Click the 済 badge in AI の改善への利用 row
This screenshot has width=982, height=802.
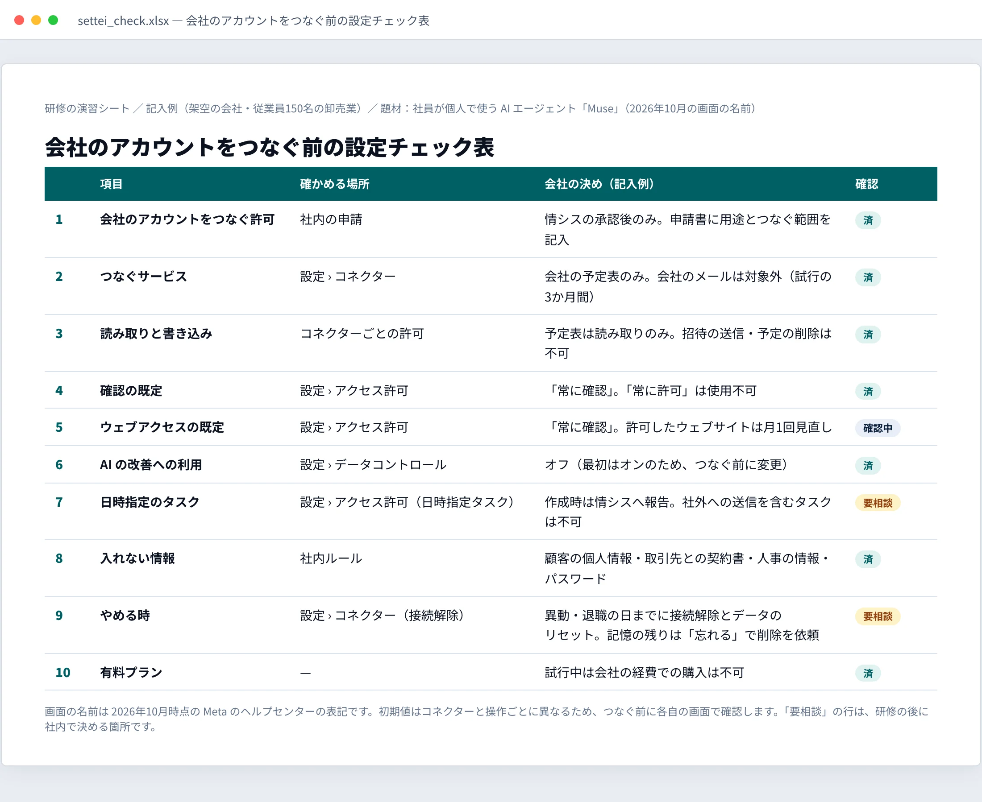pos(868,466)
